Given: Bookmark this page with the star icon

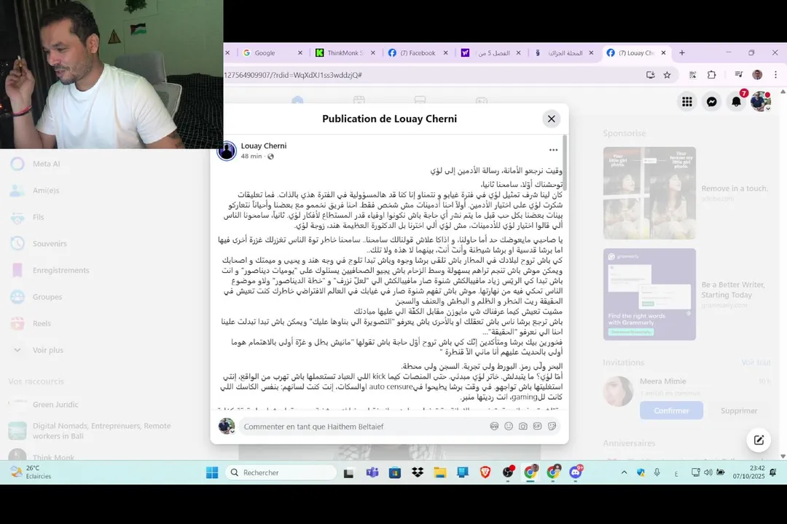Looking at the screenshot, I should tap(667, 75).
